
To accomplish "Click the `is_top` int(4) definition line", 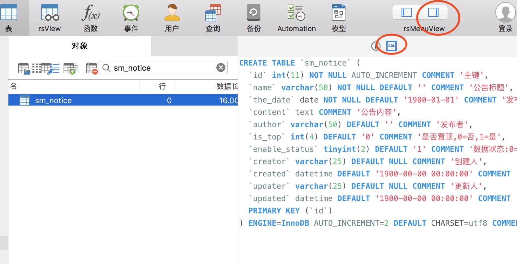I will [x=377, y=137].
